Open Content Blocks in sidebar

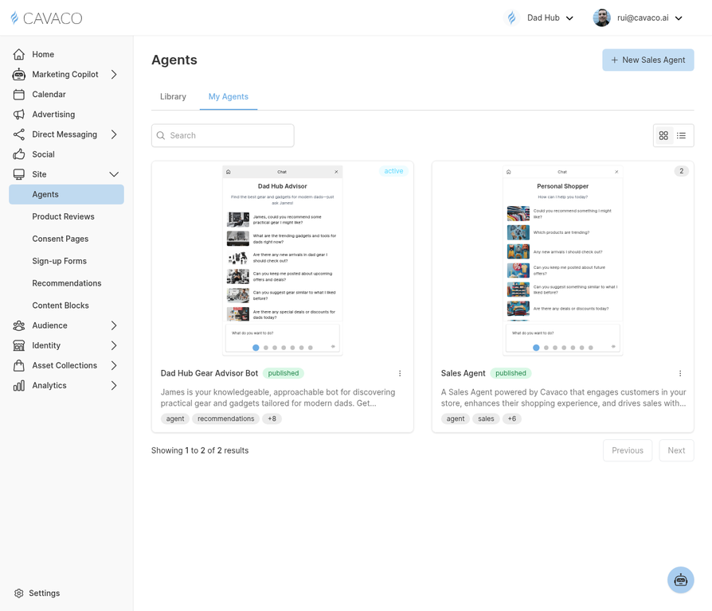click(61, 305)
